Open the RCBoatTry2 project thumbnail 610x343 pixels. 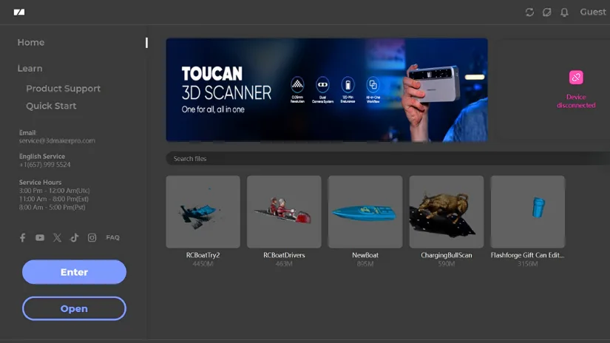click(203, 211)
